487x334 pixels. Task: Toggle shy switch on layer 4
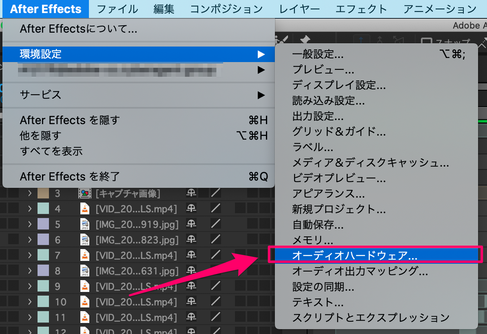[x=191, y=208]
